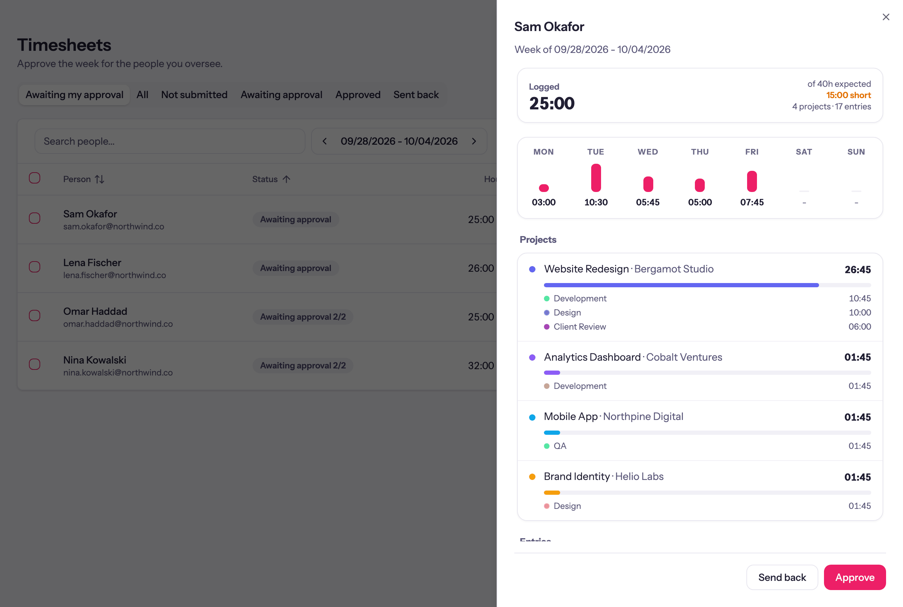Screen dimensions: 903x607
Task: Sort by Person column arrows
Action: tap(99, 179)
